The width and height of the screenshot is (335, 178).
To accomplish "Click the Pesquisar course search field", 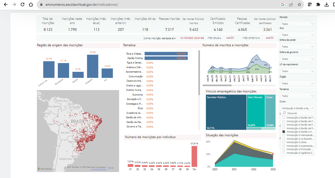I will click(300, 113).
